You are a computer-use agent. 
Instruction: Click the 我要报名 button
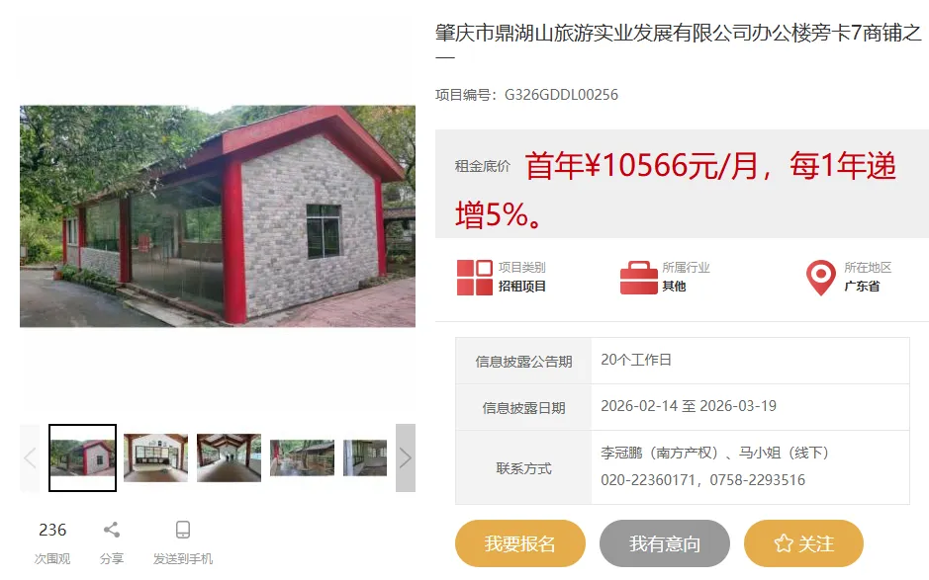[x=520, y=543]
